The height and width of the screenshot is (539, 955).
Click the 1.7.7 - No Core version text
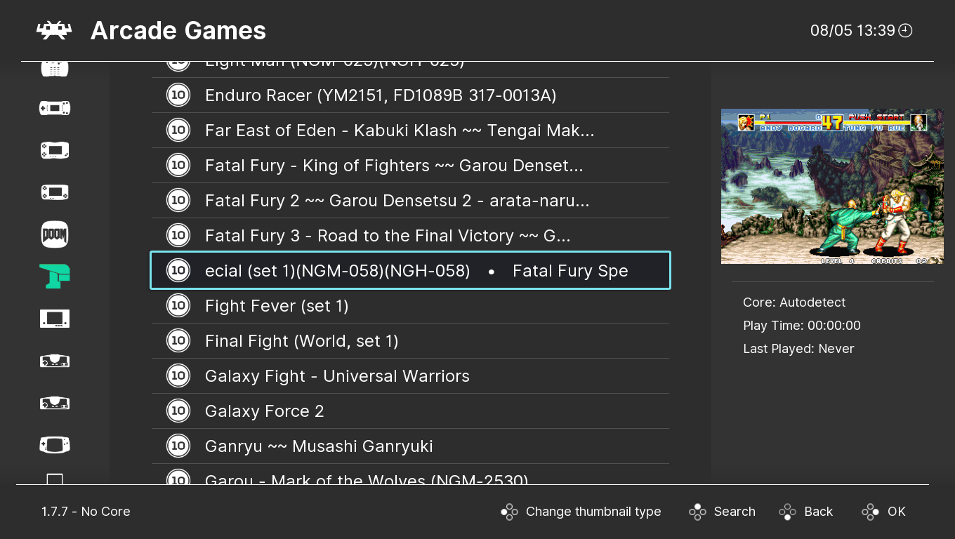(86, 512)
